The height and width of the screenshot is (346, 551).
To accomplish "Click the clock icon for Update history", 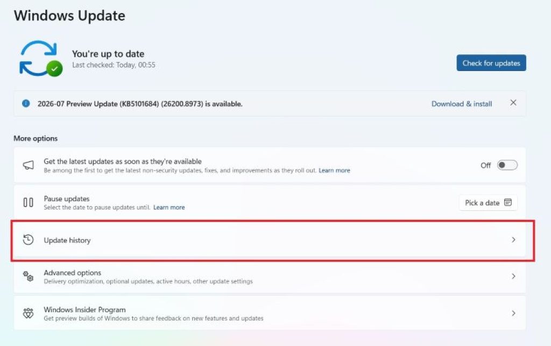I will [28, 239].
